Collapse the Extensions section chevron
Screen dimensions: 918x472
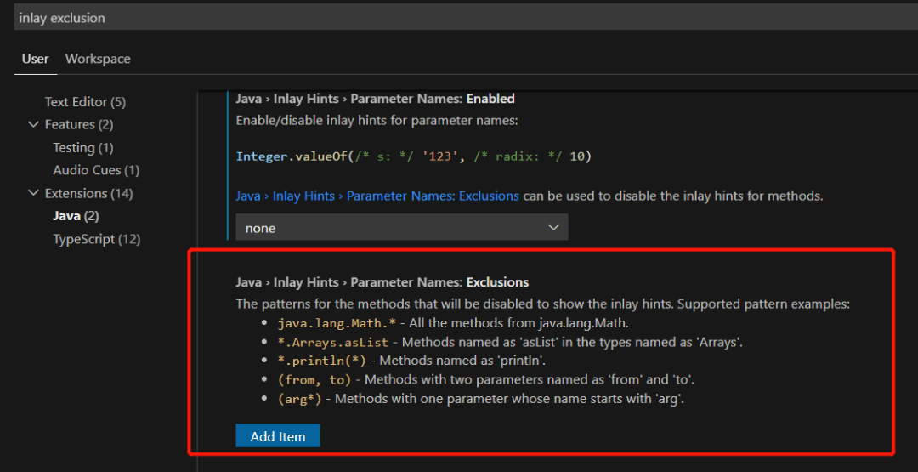34,194
